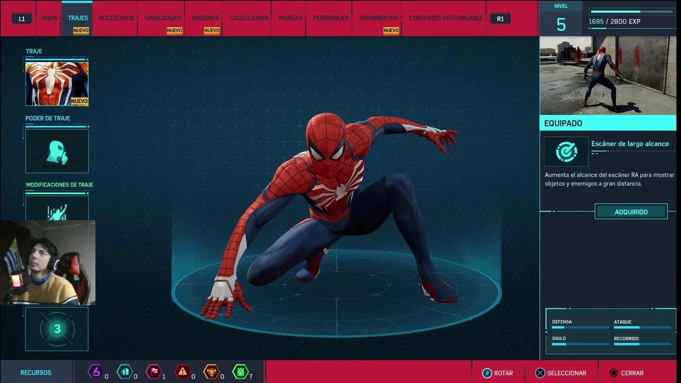This screenshot has width=681, height=383.
Task: Click the streamer webcam overlay
Action: click(x=48, y=263)
